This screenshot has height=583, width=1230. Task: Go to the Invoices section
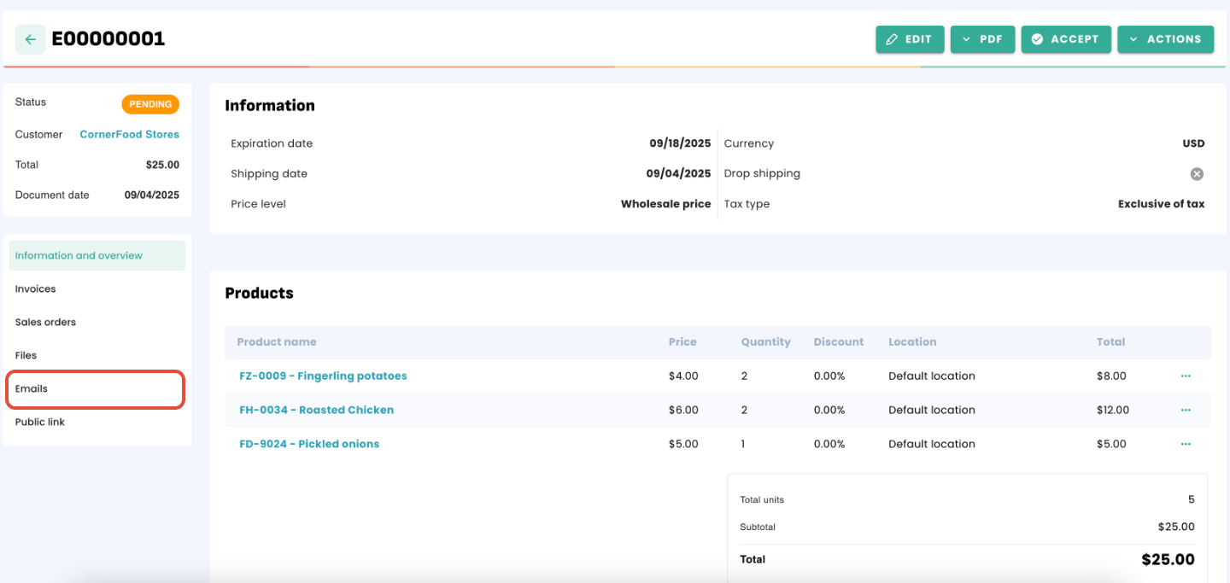point(36,289)
